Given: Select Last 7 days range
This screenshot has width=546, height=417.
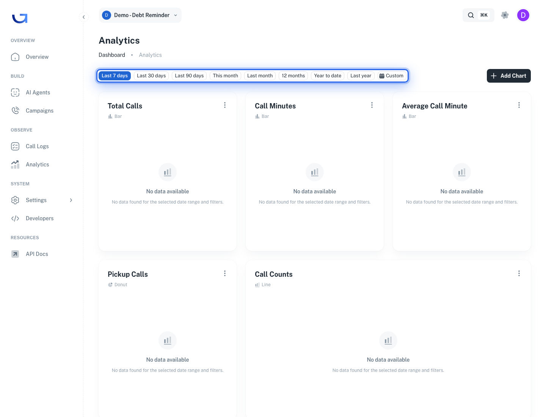Looking at the screenshot, I should pyautogui.click(x=115, y=76).
